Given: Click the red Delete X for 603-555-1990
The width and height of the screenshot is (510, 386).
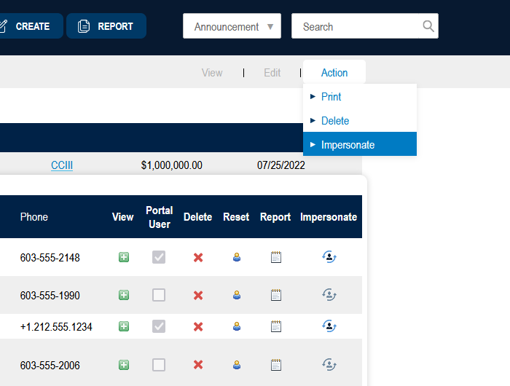Looking at the screenshot, I should click(197, 295).
